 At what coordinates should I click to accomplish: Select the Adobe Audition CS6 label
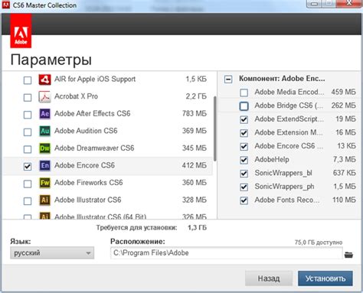coord(86,131)
